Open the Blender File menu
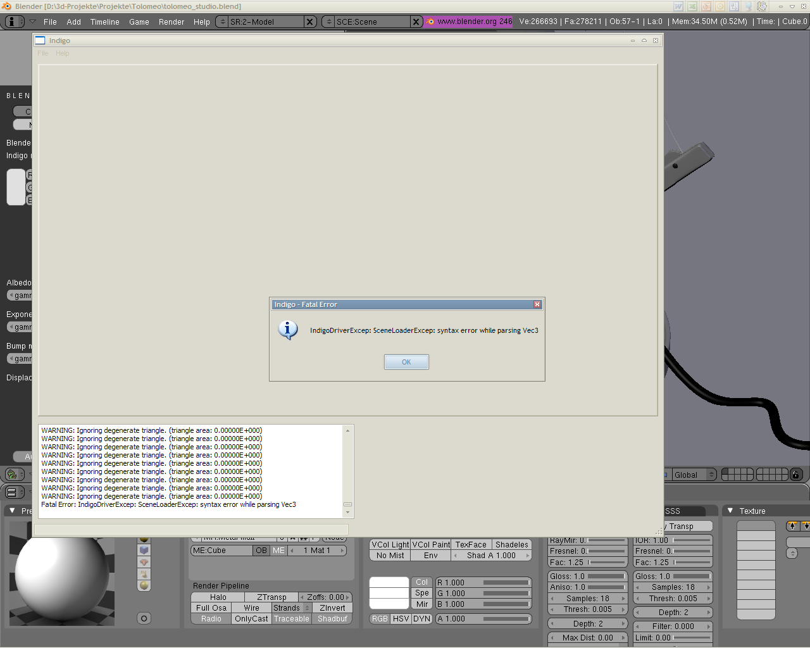The image size is (810, 648). pyautogui.click(x=50, y=22)
